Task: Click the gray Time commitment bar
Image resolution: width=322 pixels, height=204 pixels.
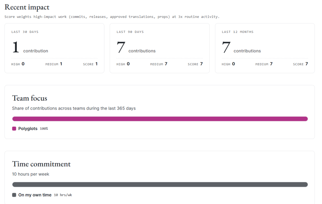Action: 160,185
